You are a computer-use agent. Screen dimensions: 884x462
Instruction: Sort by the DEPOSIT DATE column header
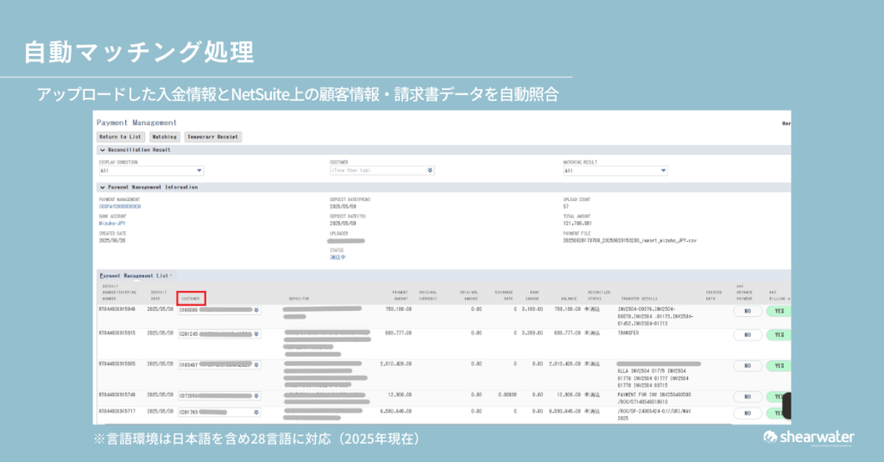(x=159, y=295)
